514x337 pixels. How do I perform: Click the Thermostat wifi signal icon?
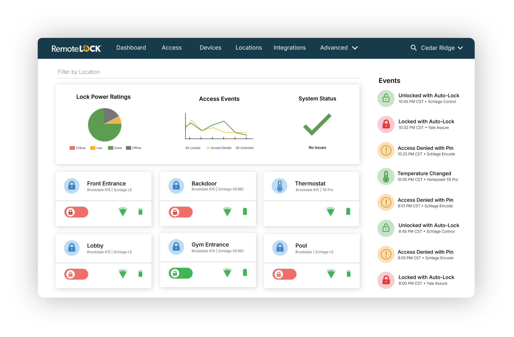click(331, 212)
